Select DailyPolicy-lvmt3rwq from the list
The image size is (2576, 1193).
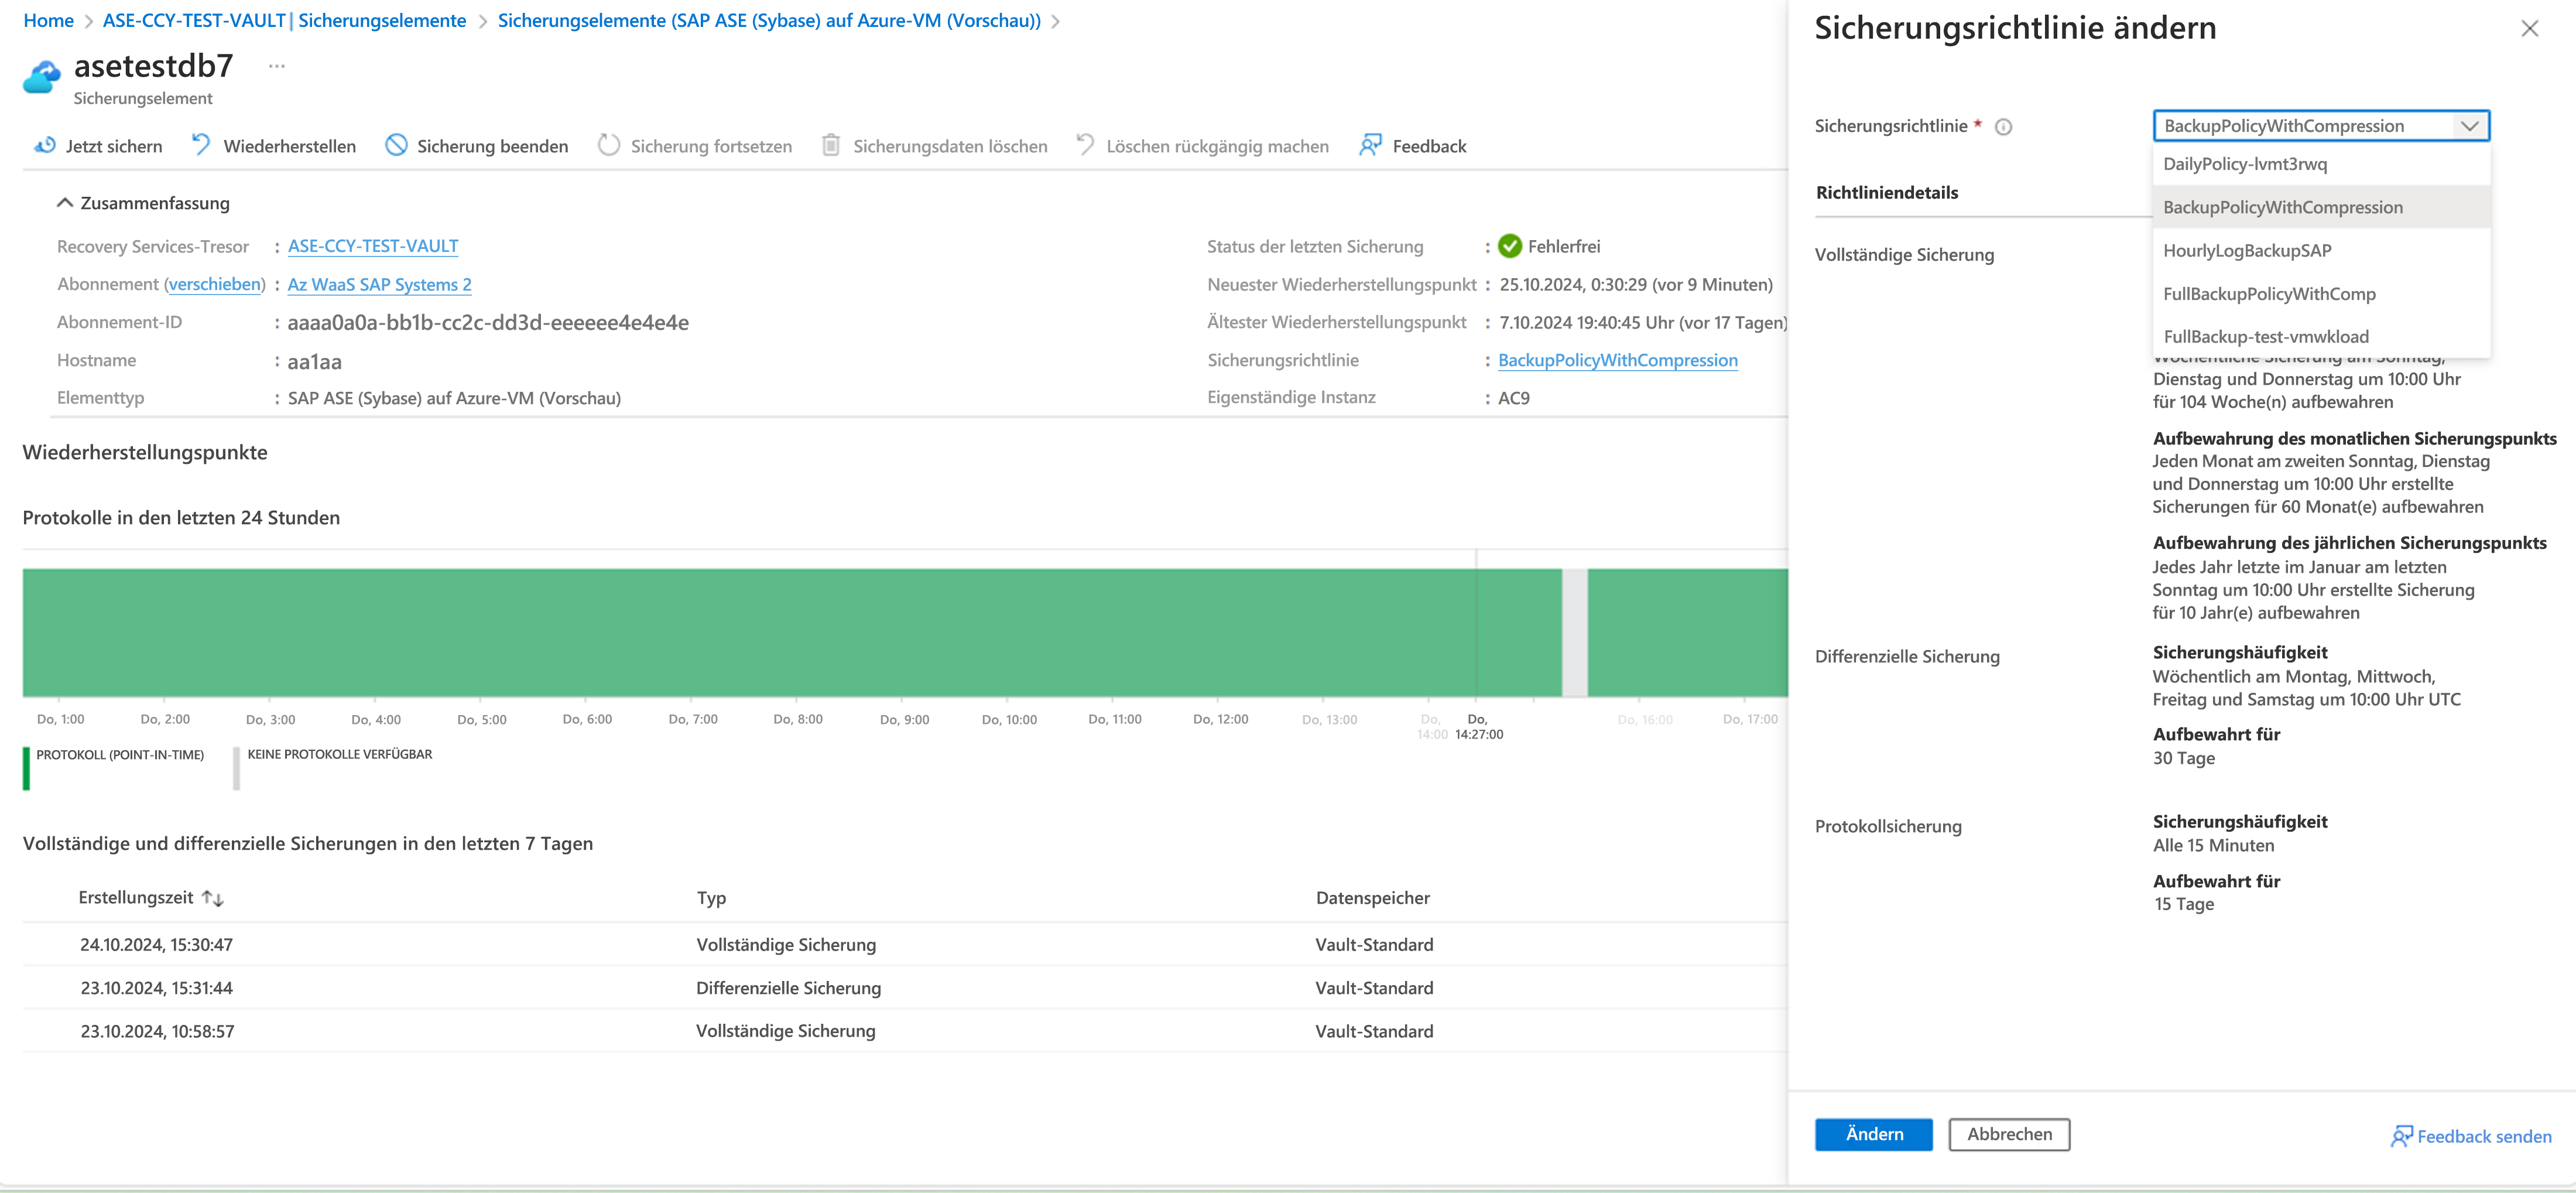(2245, 164)
